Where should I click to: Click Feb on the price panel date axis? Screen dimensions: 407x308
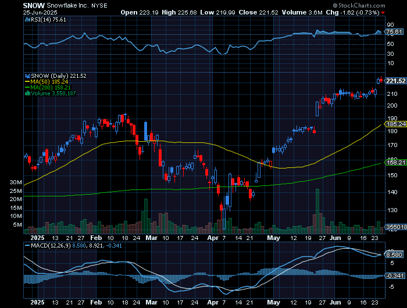(96, 238)
